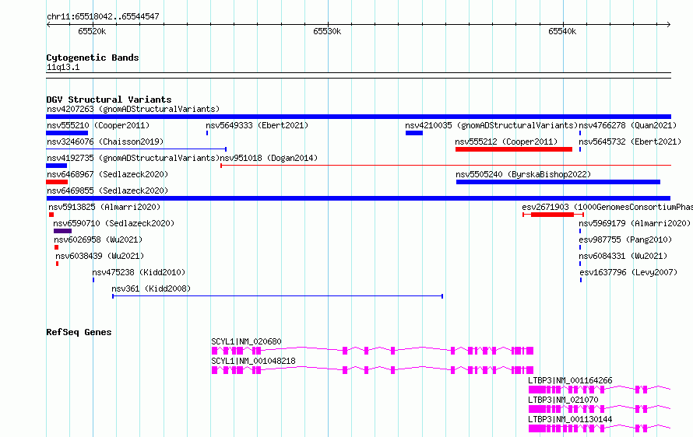Image resolution: width=693 pixels, height=437 pixels.
Task: Click nsv6026958 (Wu2021) label
Action: tap(98, 239)
